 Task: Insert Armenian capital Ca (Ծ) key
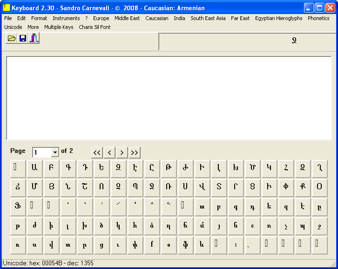click(252, 169)
